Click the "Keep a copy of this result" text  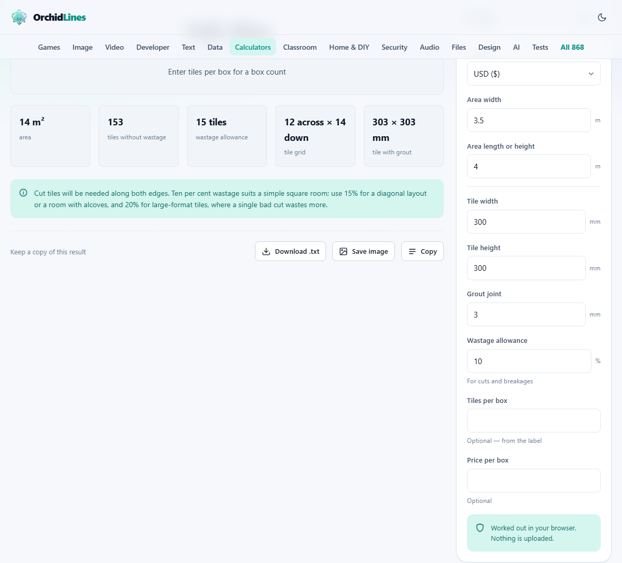click(48, 252)
